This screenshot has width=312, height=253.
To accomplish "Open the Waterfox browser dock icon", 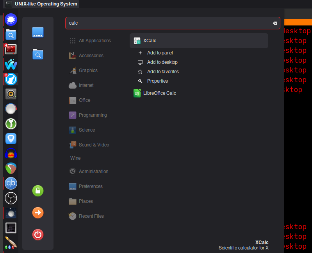I will tap(11, 79).
